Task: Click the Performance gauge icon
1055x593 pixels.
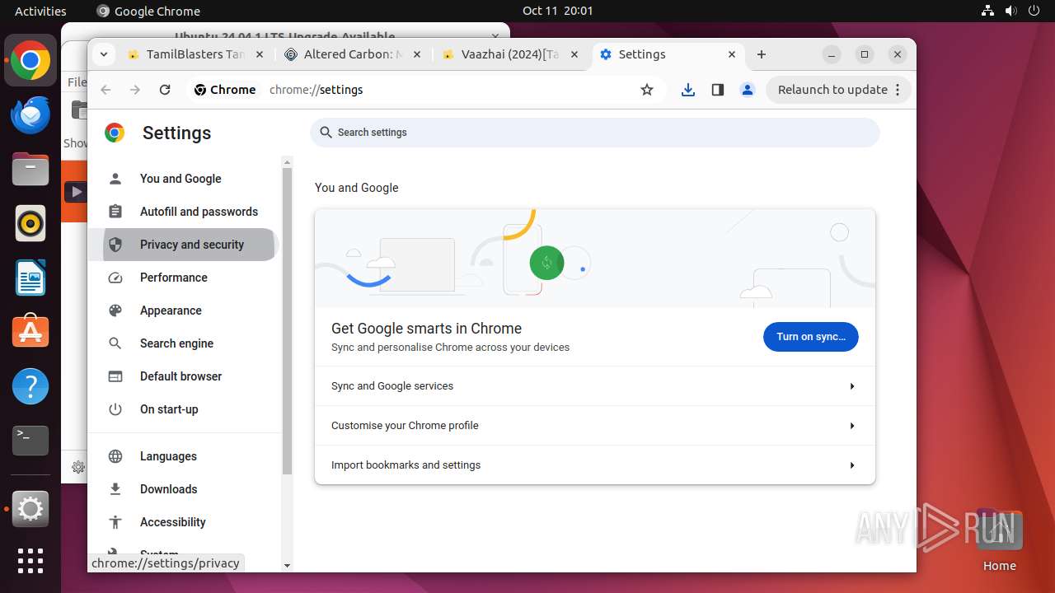Action: (115, 278)
